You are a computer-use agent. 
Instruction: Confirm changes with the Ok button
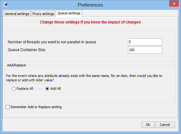[x=148, y=125]
